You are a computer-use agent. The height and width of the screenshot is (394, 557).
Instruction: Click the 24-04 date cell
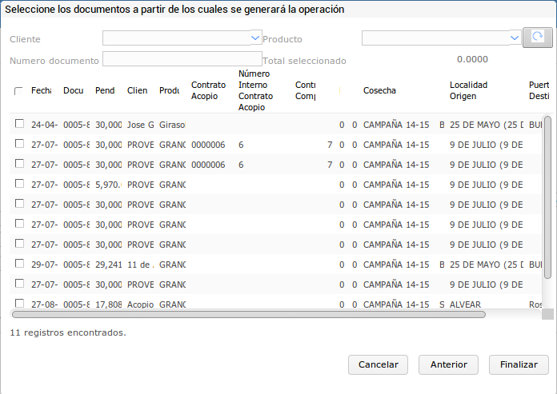coord(44,125)
